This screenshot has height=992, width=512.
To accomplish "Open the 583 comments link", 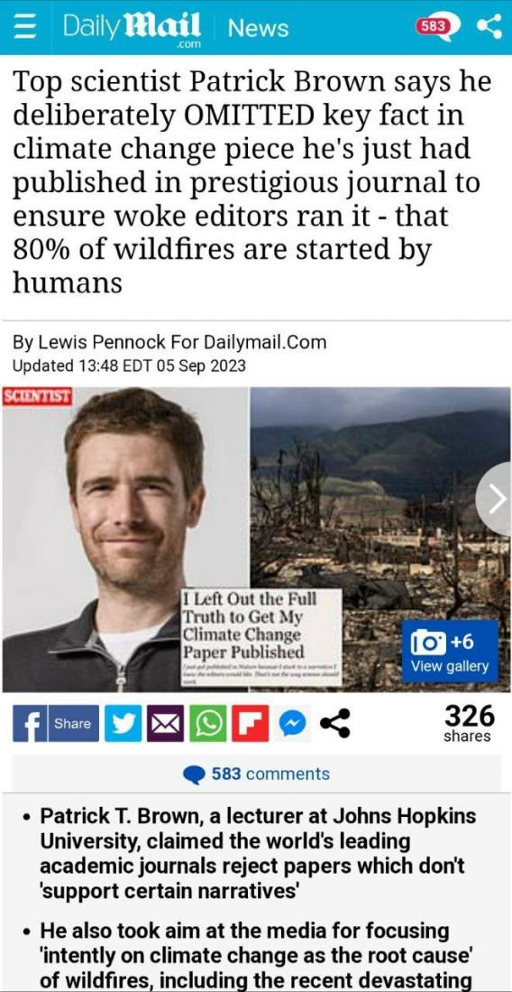I will (x=257, y=774).
